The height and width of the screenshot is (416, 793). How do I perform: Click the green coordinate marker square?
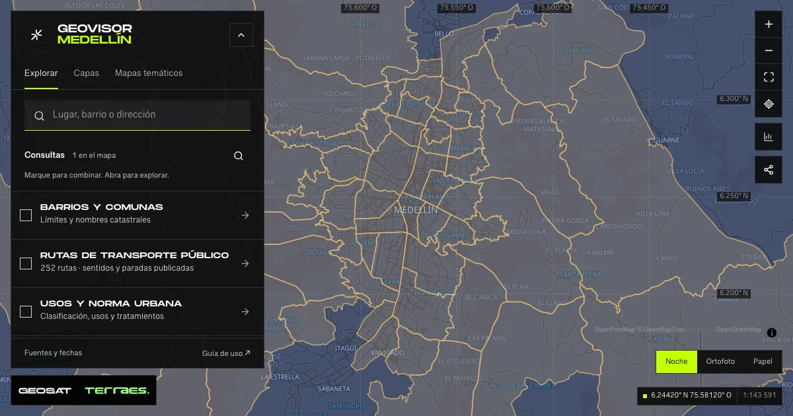pyautogui.click(x=644, y=396)
